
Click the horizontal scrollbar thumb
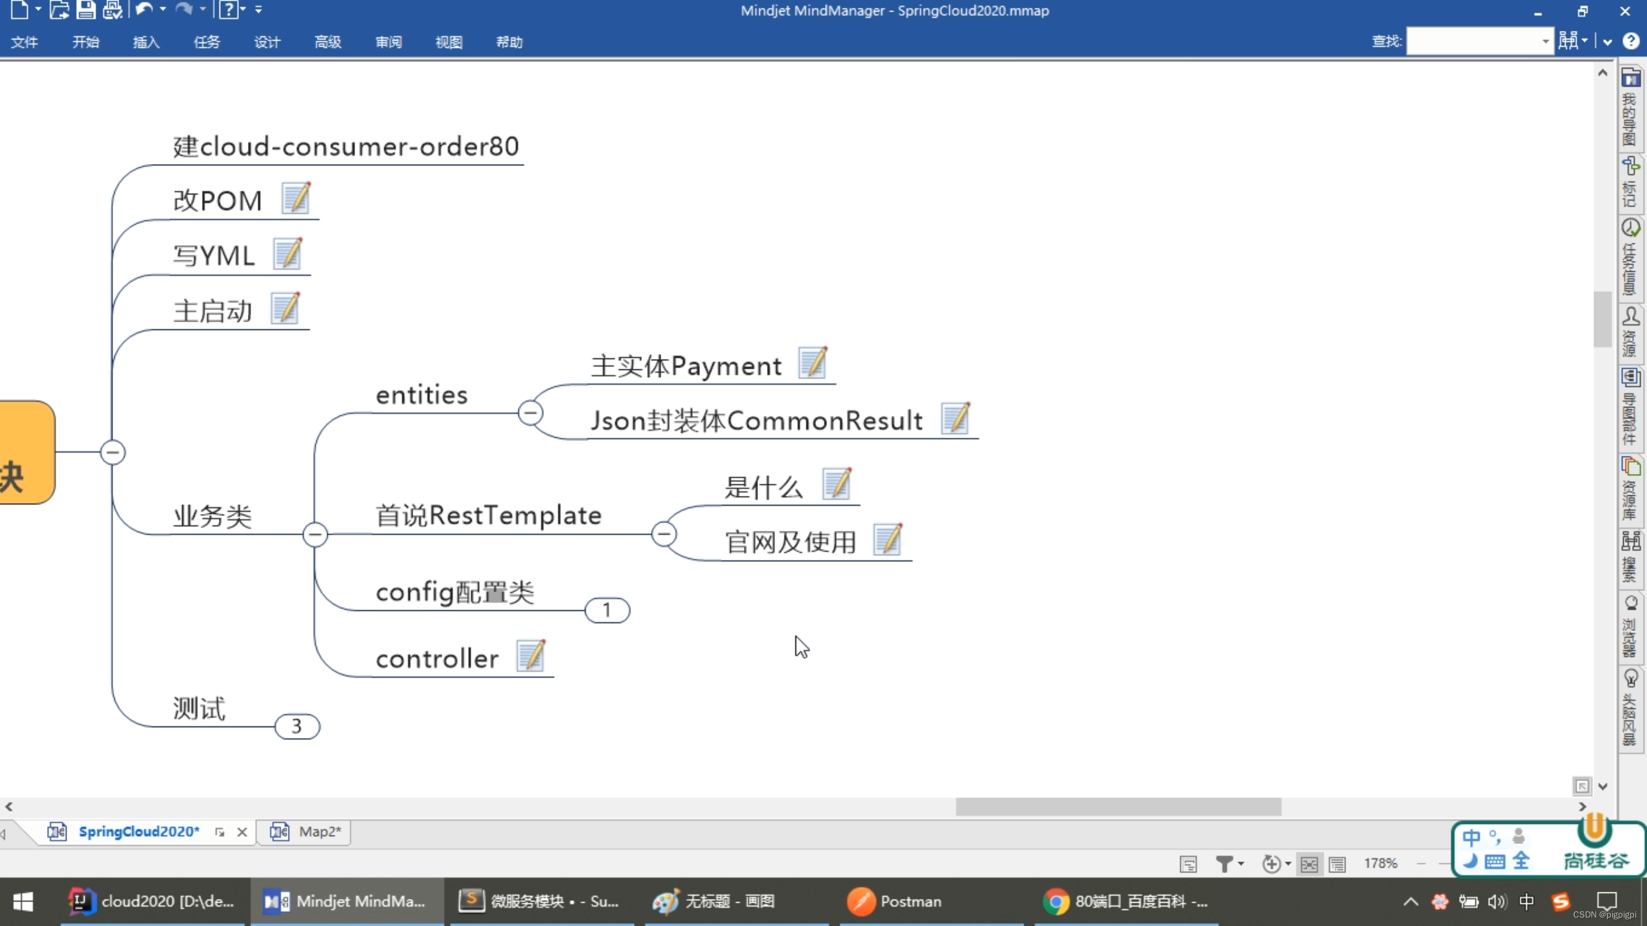pyautogui.click(x=1118, y=807)
